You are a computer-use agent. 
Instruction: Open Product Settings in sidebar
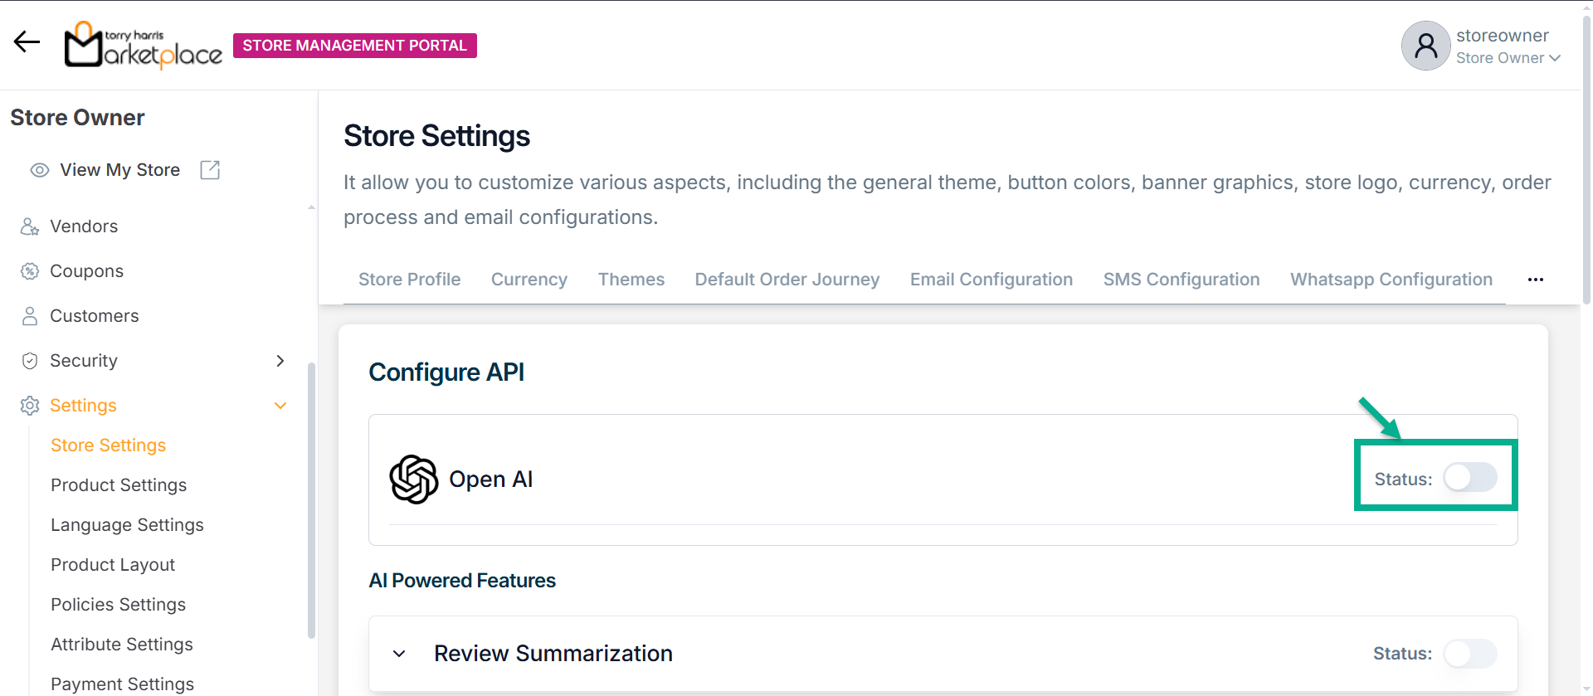coord(119,485)
